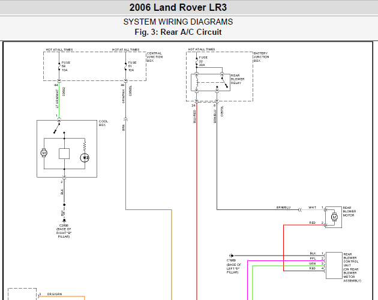Click the "REAR BLOWER CONTROL UNIT" label
The image size is (378, 300).
pyautogui.click(x=352, y=267)
